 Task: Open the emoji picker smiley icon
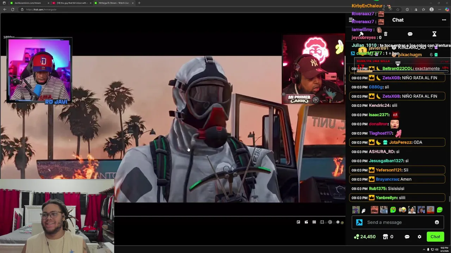pyautogui.click(x=437, y=222)
